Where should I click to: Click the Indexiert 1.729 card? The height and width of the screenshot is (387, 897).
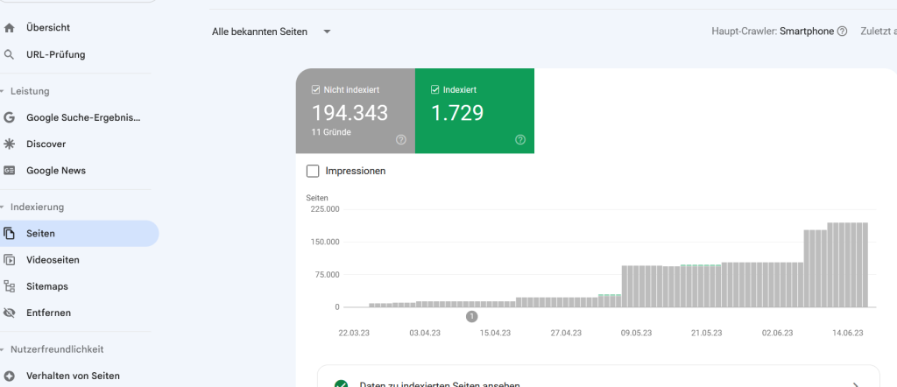[x=475, y=111]
